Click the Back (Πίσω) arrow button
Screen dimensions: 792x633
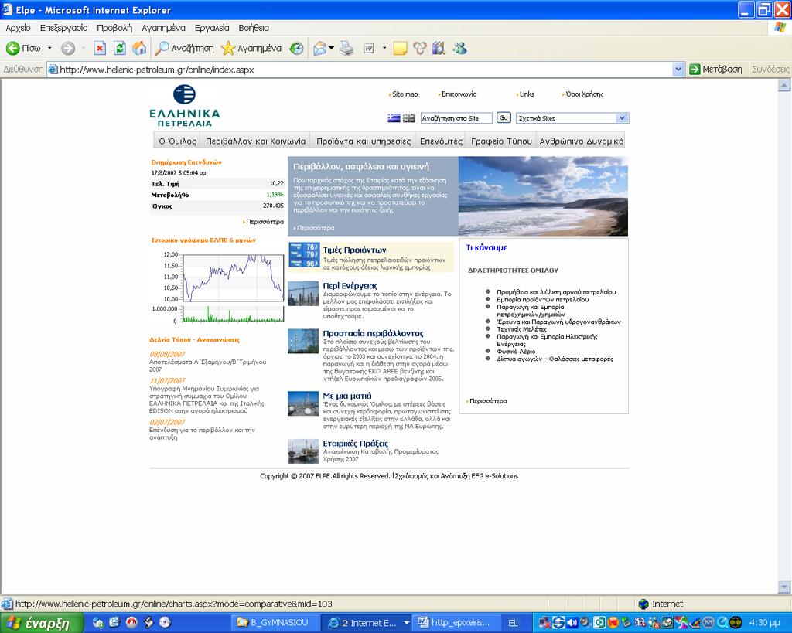click(x=22, y=49)
